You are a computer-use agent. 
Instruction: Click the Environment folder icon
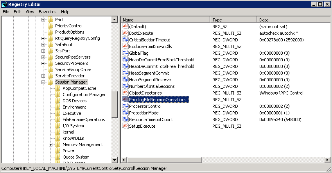point(58,107)
